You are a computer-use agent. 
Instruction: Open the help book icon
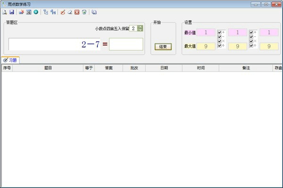point(94,12)
